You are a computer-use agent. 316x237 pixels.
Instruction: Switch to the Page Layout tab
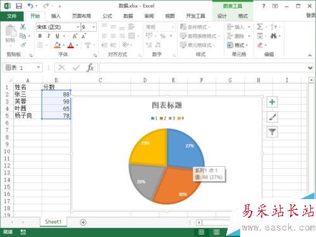(x=82, y=16)
